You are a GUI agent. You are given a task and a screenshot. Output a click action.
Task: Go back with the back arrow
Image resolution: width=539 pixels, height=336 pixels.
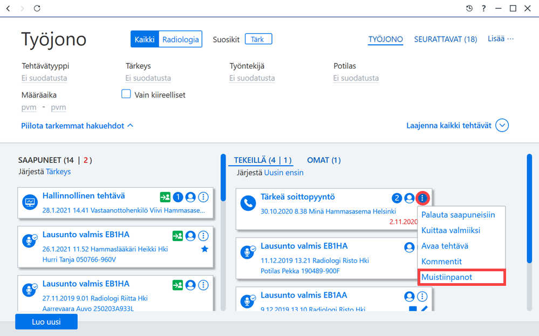click(8, 8)
